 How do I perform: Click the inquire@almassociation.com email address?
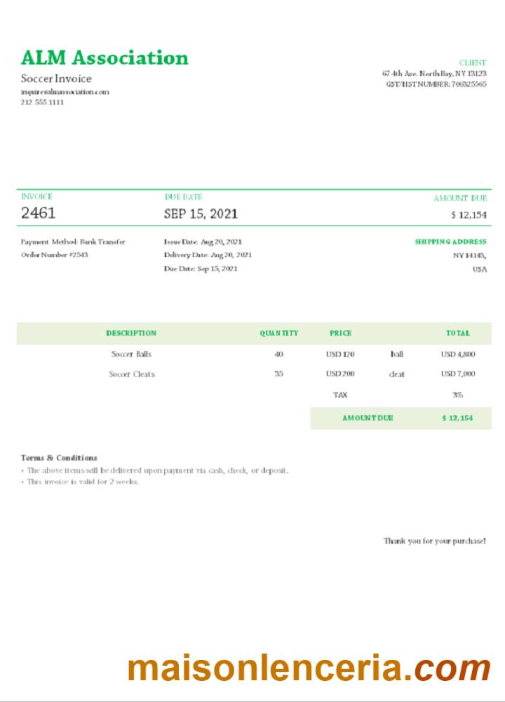coord(65,91)
